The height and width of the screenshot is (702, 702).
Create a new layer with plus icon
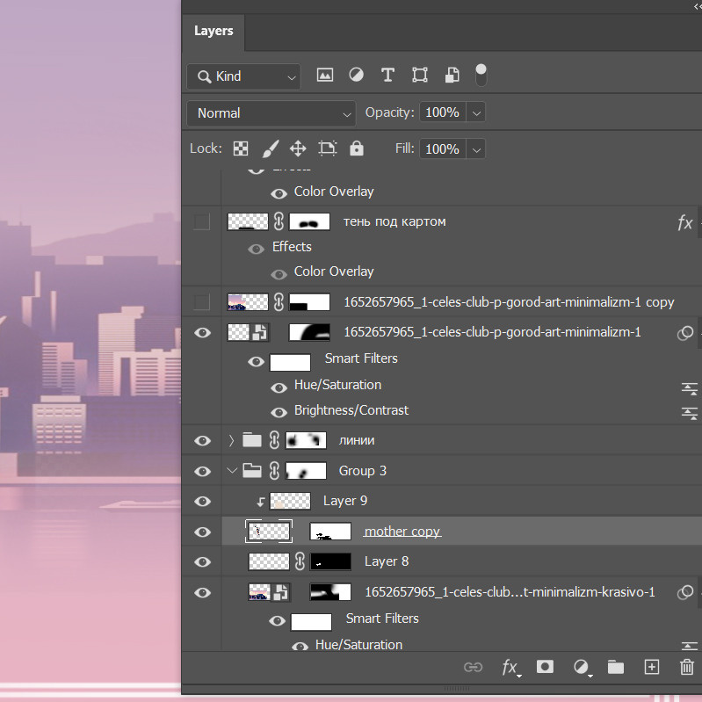(x=651, y=667)
